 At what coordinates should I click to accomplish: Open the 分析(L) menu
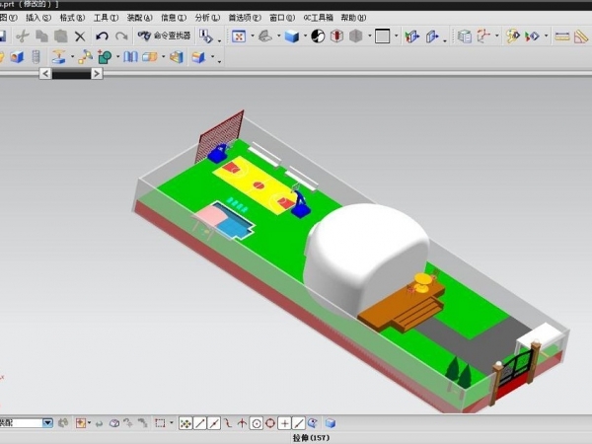pos(208,18)
